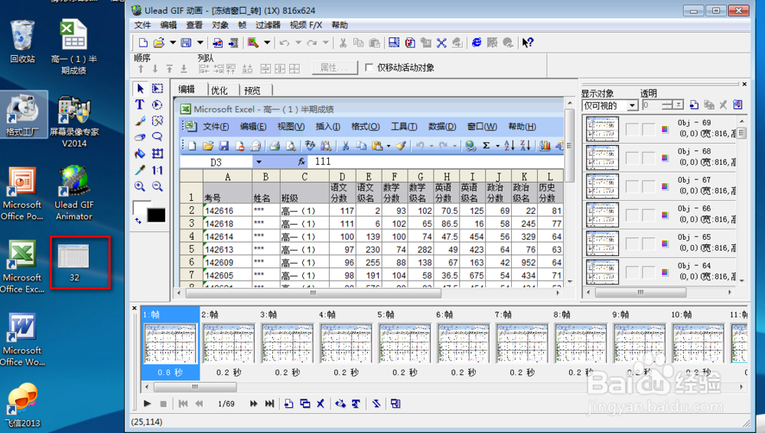This screenshot has width=765, height=433.
Task: Click the Add Video toolbar icon
Action: [233, 43]
